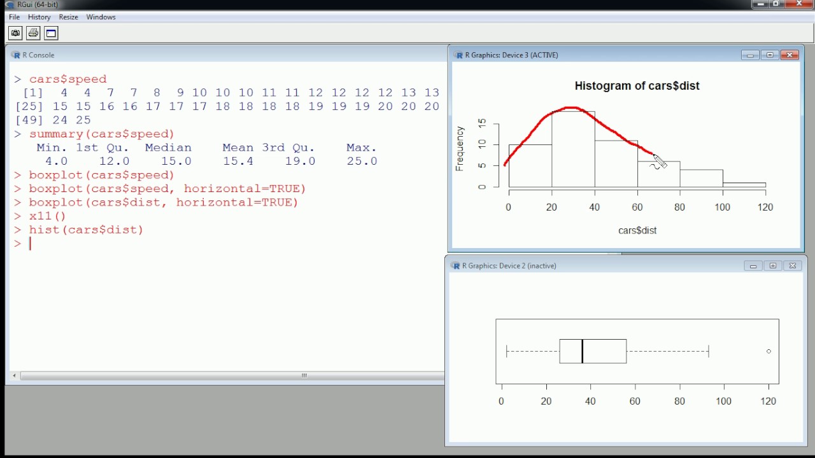Screen dimensions: 815x458
Task: Click the return focus to console icon
Action: pyautogui.click(x=51, y=33)
